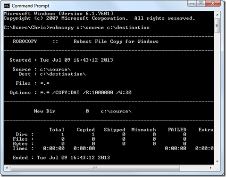Click the horizontal scrollbar right arrow
Screen dimensions: 226x177
pos(211,168)
